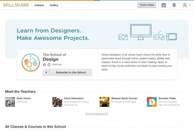Click 'Meet the Teachers' heading
The image size is (194, 130).
coord(20,92)
